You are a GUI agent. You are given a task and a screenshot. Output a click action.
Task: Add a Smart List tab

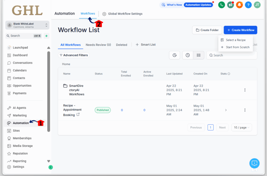click(145, 45)
